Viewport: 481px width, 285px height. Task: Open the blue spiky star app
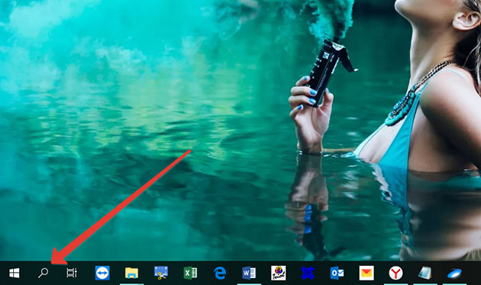click(308, 273)
